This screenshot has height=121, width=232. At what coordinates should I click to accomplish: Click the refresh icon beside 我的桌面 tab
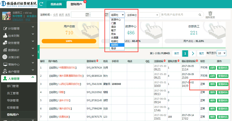[x=41, y=4]
